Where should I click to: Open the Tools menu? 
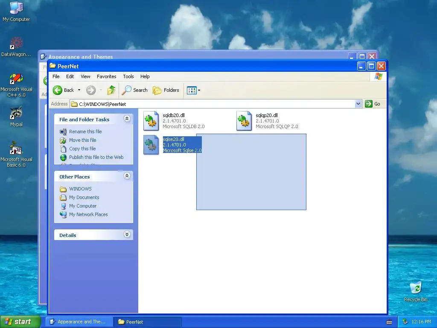pyautogui.click(x=128, y=76)
